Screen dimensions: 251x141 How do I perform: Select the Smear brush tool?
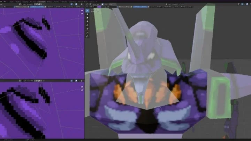click(87, 18)
